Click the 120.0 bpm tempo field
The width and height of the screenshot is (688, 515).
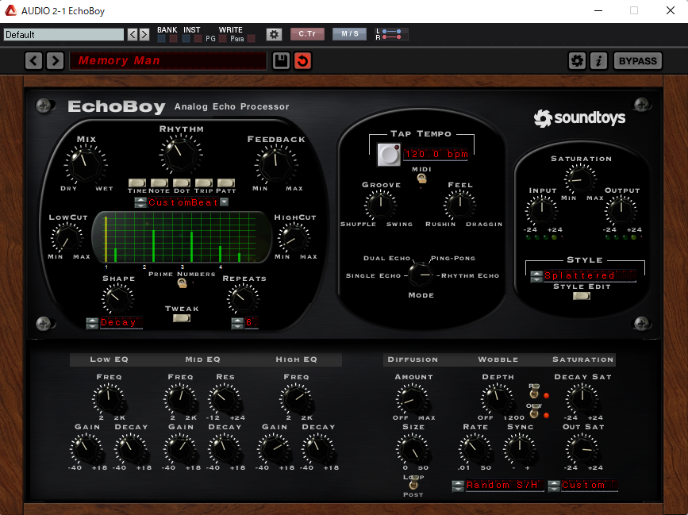click(x=436, y=154)
